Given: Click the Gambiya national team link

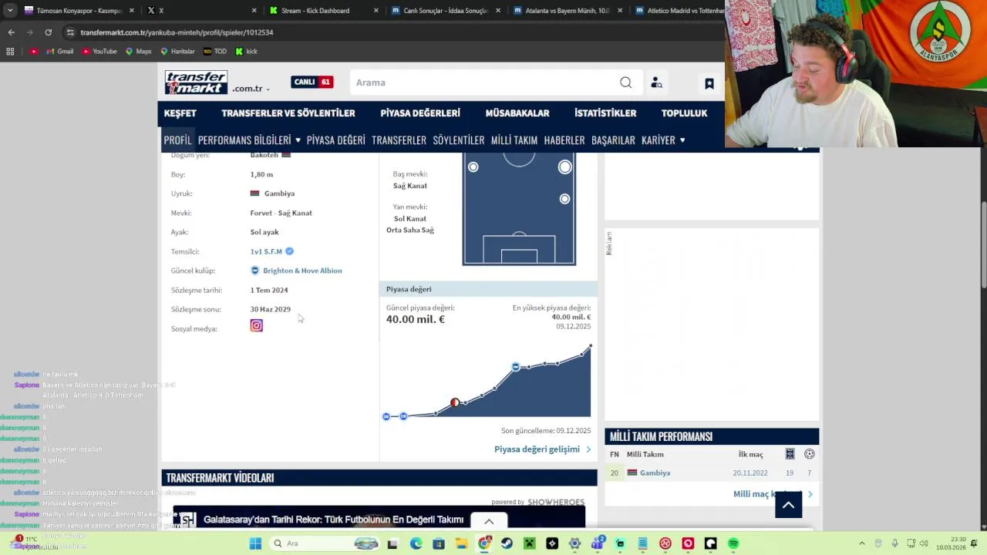Looking at the screenshot, I should (x=655, y=473).
